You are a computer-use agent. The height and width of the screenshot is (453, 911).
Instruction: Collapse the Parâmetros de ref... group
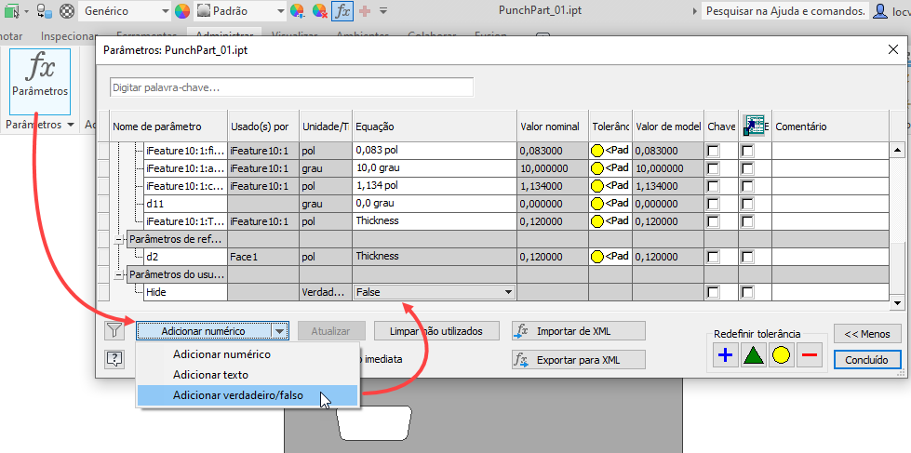click(120, 239)
